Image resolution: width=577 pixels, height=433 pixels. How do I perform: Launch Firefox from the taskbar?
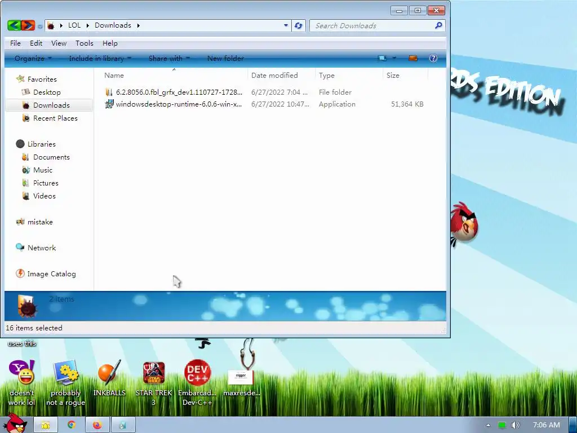(x=97, y=425)
